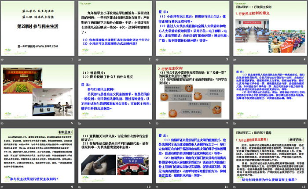This screenshot has height=189, width=308.
Task: Click the animation star icon under slide 4
Action: 235,60
